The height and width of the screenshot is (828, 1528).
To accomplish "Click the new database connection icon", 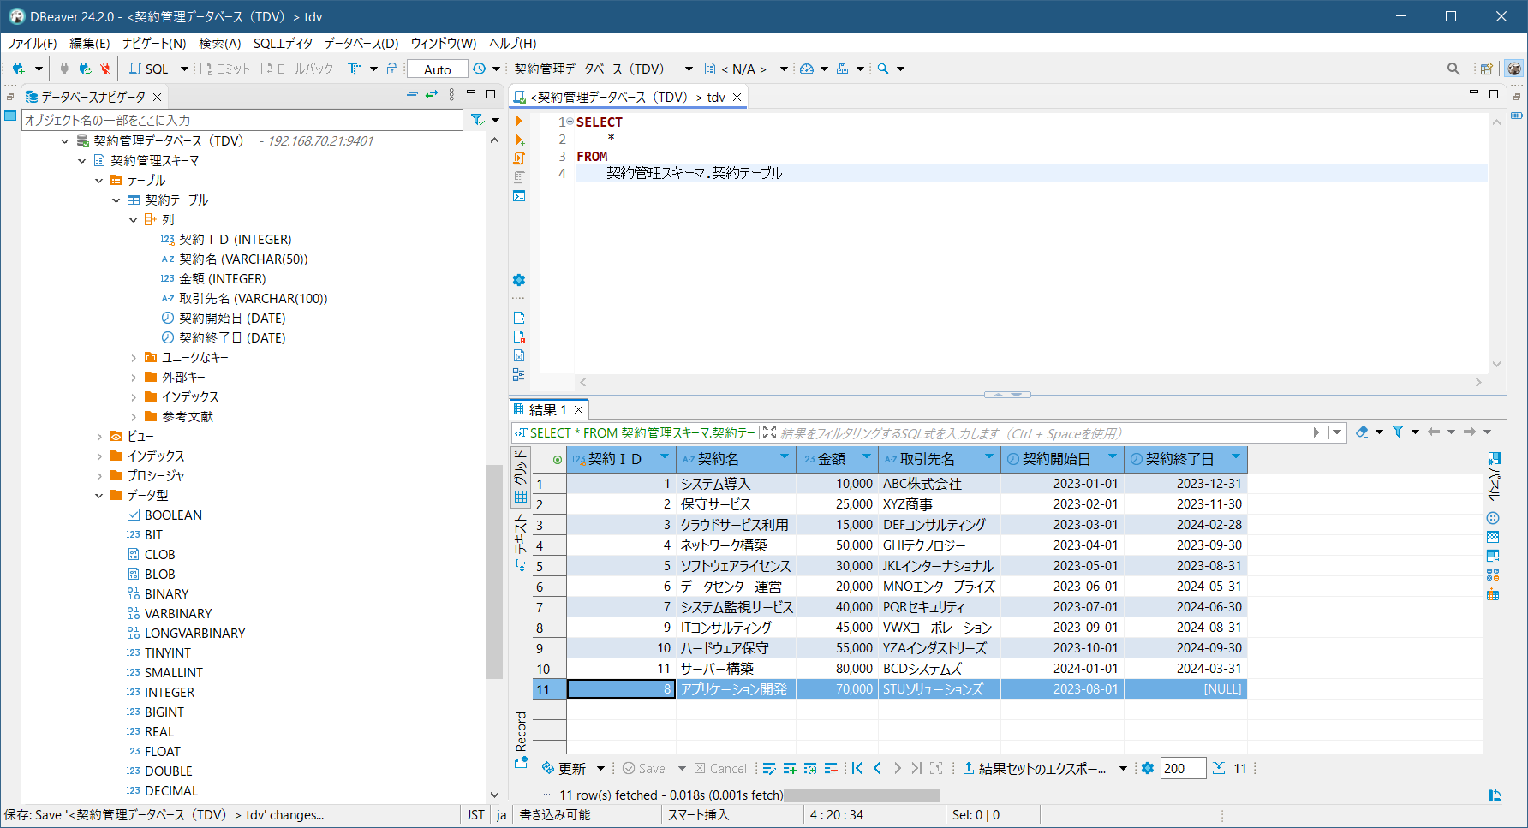I will pos(18,69).
